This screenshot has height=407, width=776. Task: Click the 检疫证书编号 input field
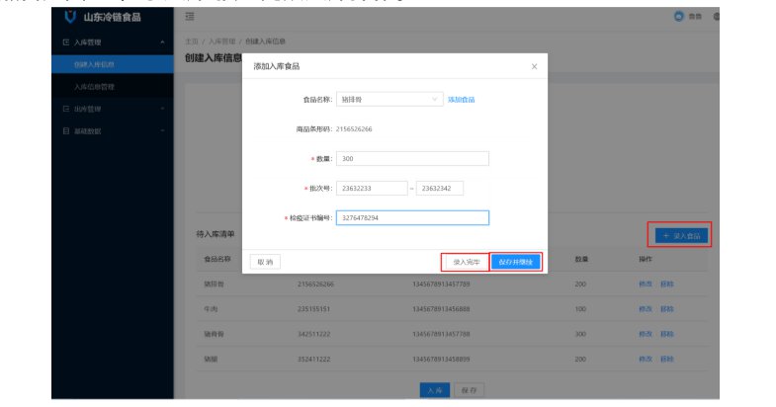tap(412, 217)
